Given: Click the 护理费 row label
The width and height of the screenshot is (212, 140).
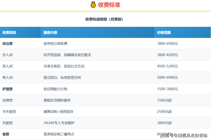Looking at the screenshot, I should click(x=7, y=89).
